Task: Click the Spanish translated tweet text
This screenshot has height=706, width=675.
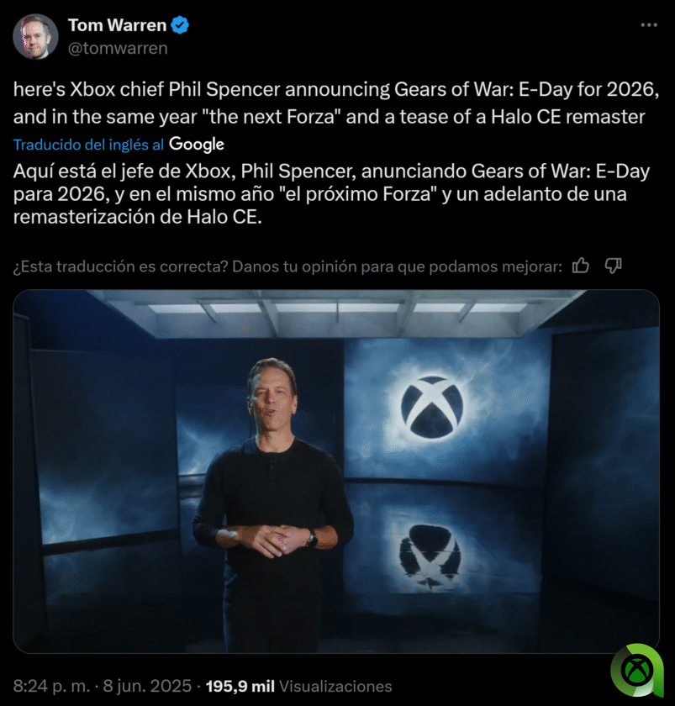Action: (331, 194)
